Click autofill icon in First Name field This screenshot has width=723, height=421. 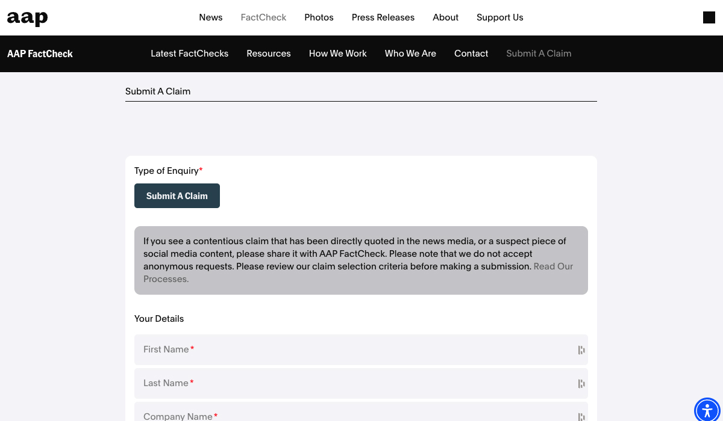point(581,350)
